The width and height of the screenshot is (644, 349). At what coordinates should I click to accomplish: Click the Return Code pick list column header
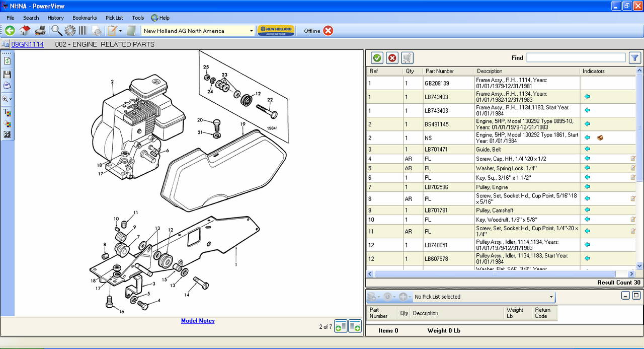click(x=545, y=313)
